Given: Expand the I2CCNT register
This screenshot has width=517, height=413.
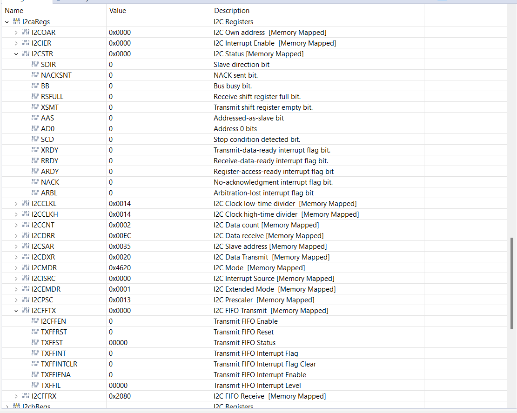Looking at the screenshot, I should click(16, 225).
